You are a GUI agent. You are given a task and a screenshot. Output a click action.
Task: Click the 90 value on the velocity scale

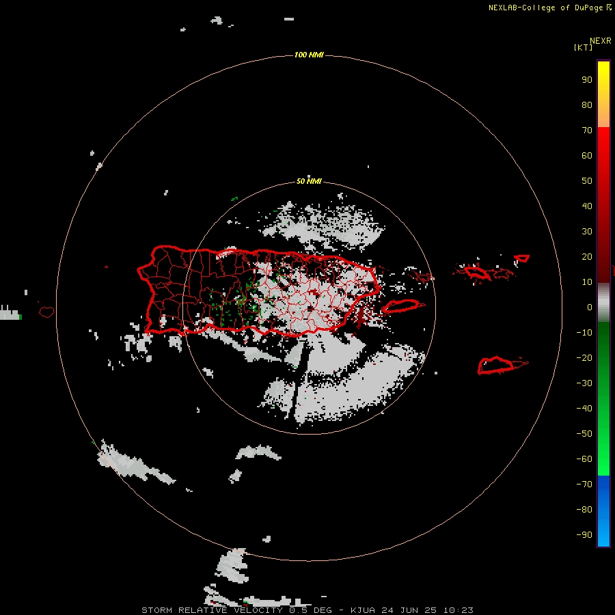(x=587, y=80)
